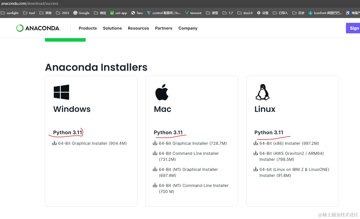The image size is (360, 219).
Task: Click Python 3.11 under Windows
Action: tap(68, 132)
